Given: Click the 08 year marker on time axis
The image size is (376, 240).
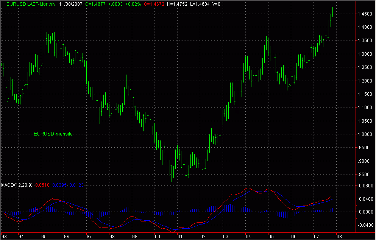Looking at the screenshot, I should point(339,236).
